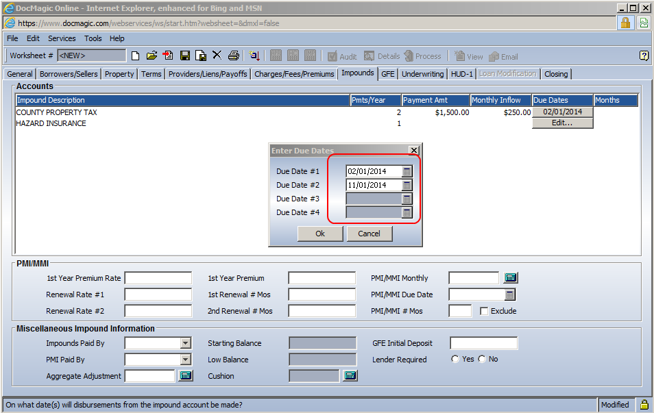Open the PMI/MMI Due Date calendar icon
The image size is (654, 413).
pyautogui.click(x=509, y=295)
